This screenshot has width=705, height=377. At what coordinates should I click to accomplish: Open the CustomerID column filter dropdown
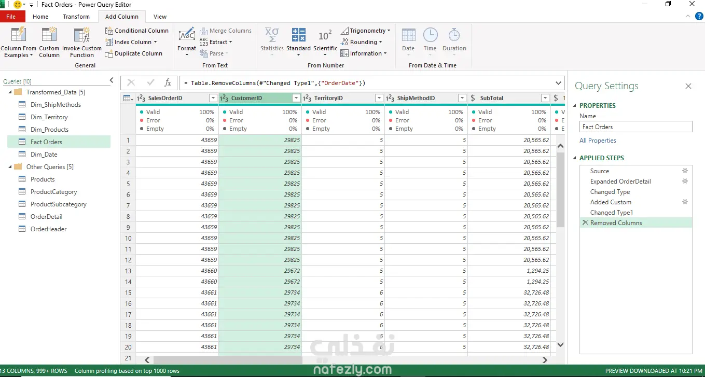(296, 98)
